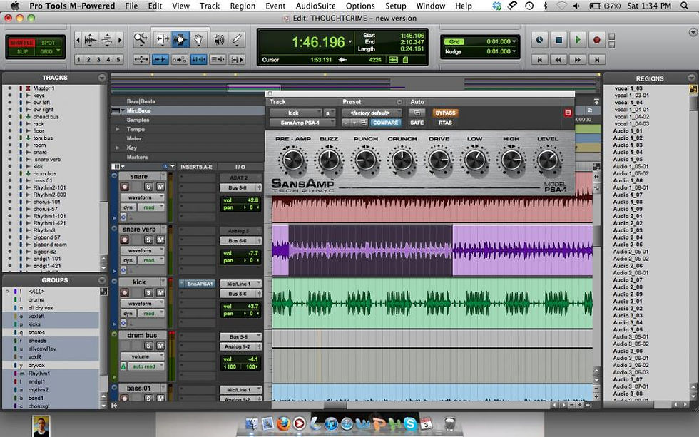
Task: Stop playback in the transport
Action: [558, 40]
